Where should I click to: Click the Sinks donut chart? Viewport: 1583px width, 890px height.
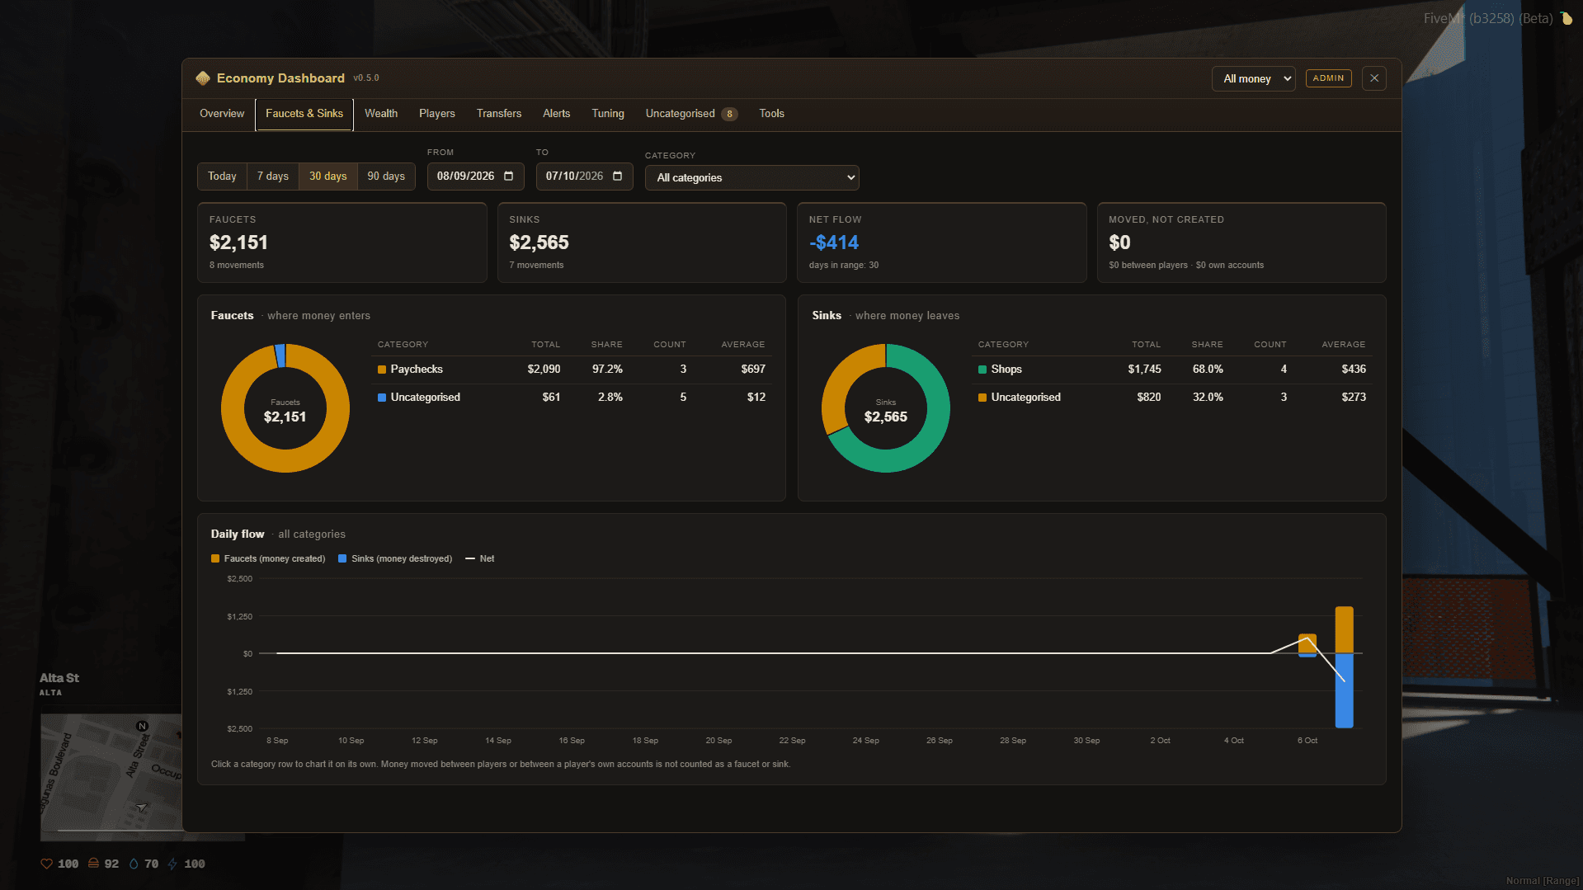click(x=886, y=408)
